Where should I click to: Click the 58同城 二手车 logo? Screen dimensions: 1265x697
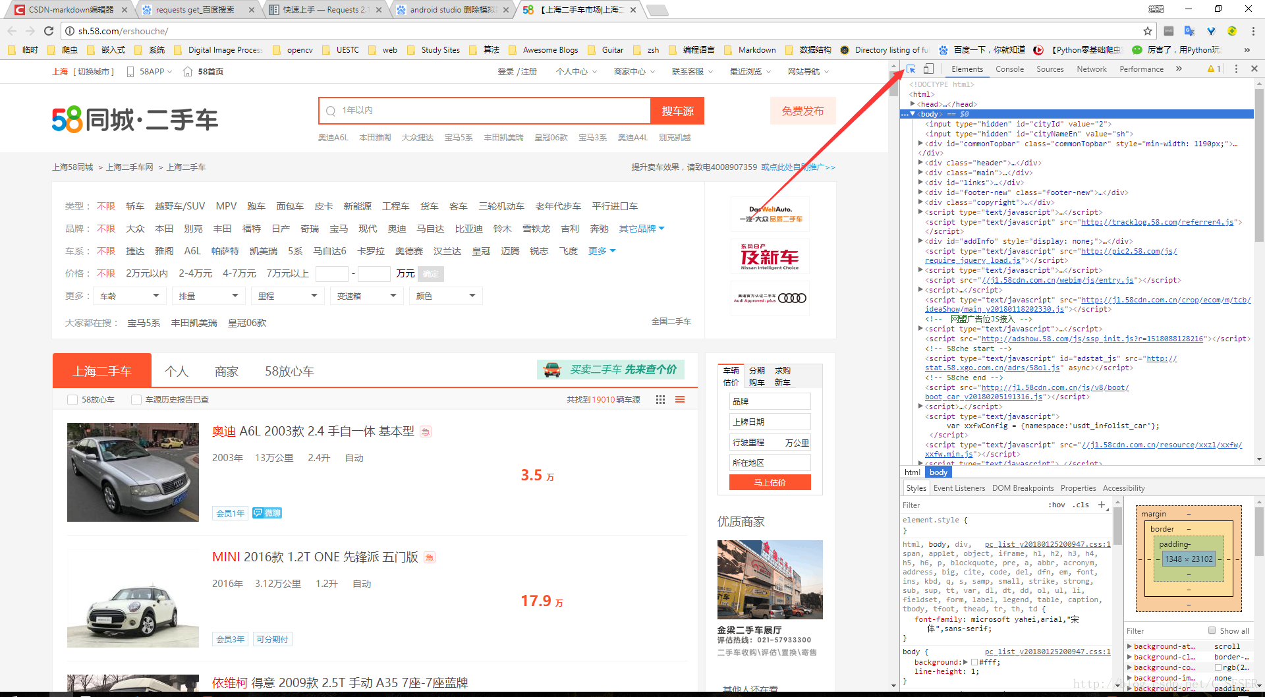click(135, 119)
